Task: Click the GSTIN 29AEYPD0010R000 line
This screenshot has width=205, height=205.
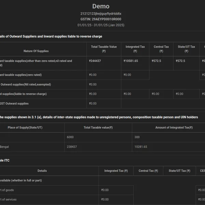Action: click(101, 19)
